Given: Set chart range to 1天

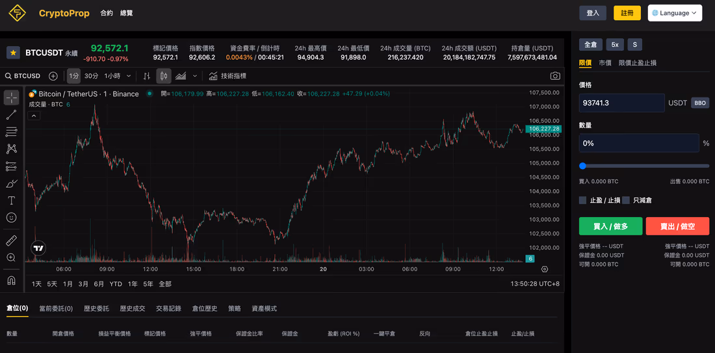Looking at the screenshot, I should [x=36, y=283].
